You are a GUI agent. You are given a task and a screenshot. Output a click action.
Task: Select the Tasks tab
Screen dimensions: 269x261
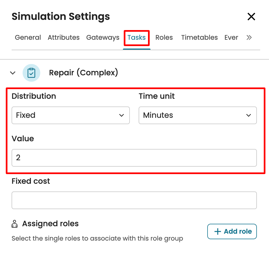136,38
